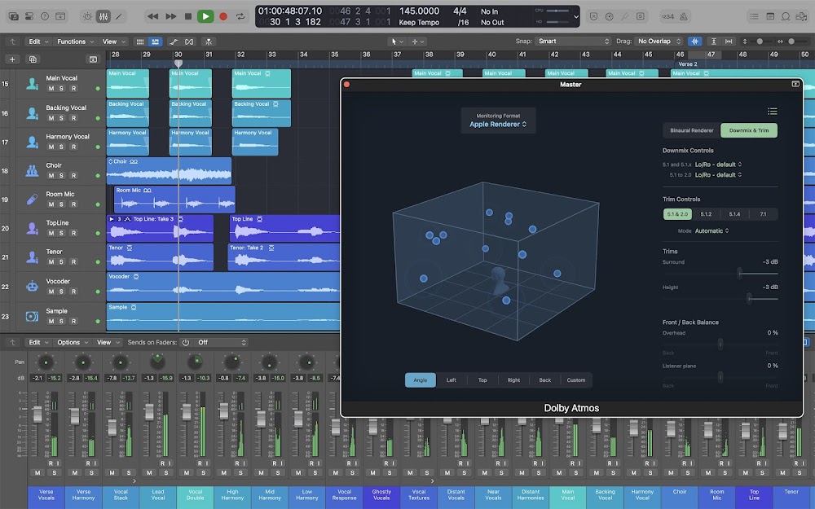Screen dimensions: 815x509
Task: Toggle waveform zoom button in tracks toolbar
Action: pyautogui.click(x=695, y=41)
